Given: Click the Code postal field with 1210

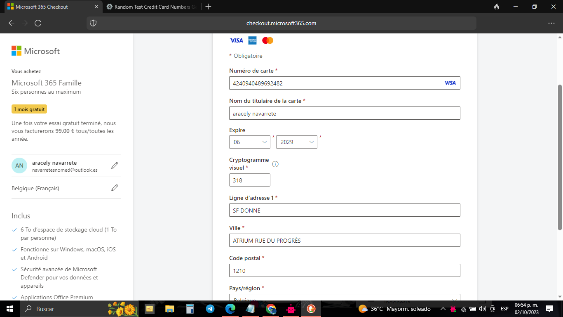Looking at the screenshot, I should pyautogui.click(x=345, y=270).
